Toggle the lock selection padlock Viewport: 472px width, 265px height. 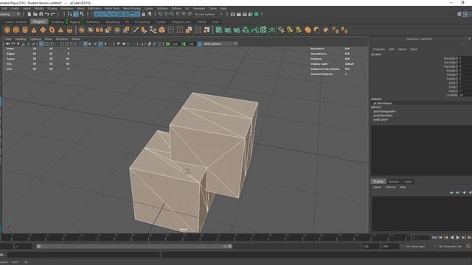click(144, 14)
